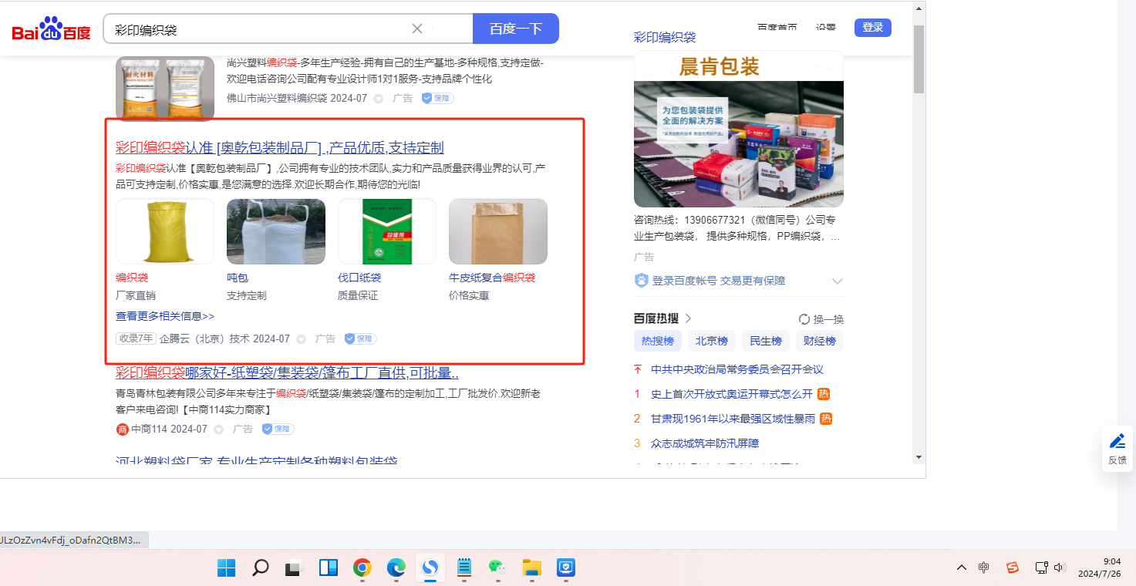
Task: Open Task View on the taskbar
Action: (295, 568)
